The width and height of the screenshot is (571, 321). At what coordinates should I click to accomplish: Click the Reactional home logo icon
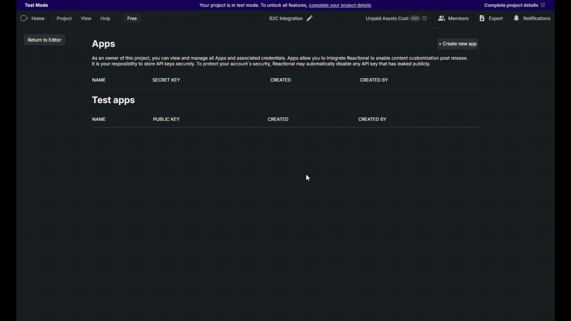pos(24,18)
